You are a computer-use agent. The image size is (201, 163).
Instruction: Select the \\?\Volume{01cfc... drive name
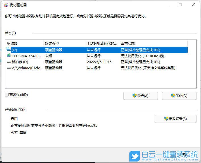click(27, 68)
